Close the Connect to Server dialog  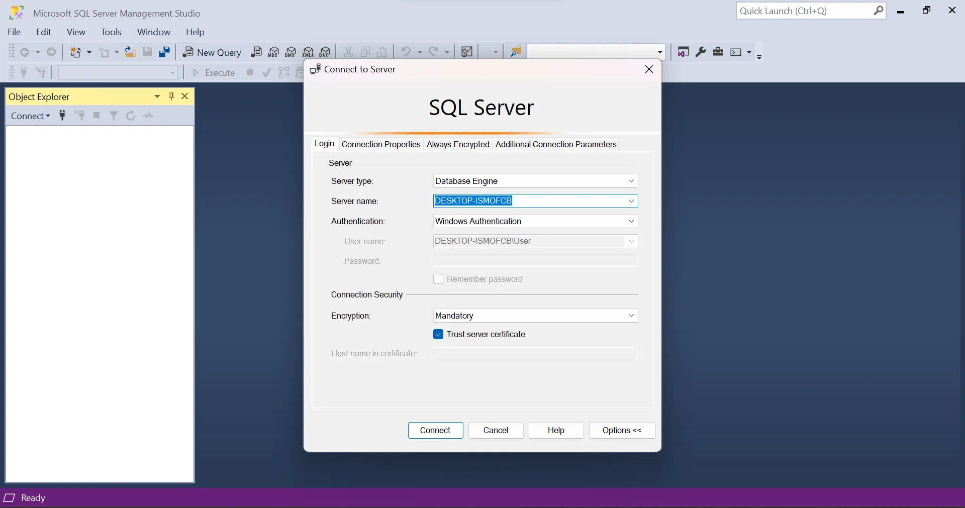pyautogui.click(x=649, y=69)
